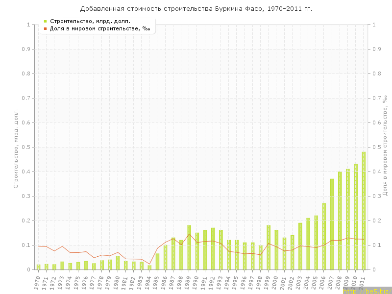Screen dimensions: 392x294
Task: Select the tallest green bar for 2011
Action: (x=364, y=211)
